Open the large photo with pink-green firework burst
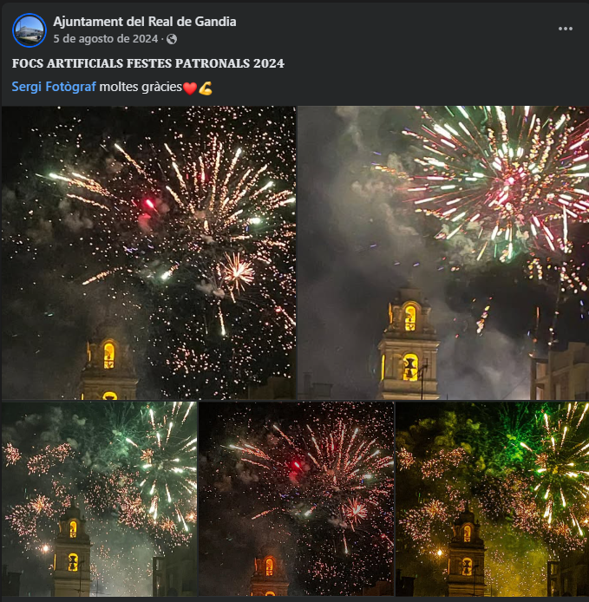589x602 pixels. pyautogui.click(x=443, y=252)
